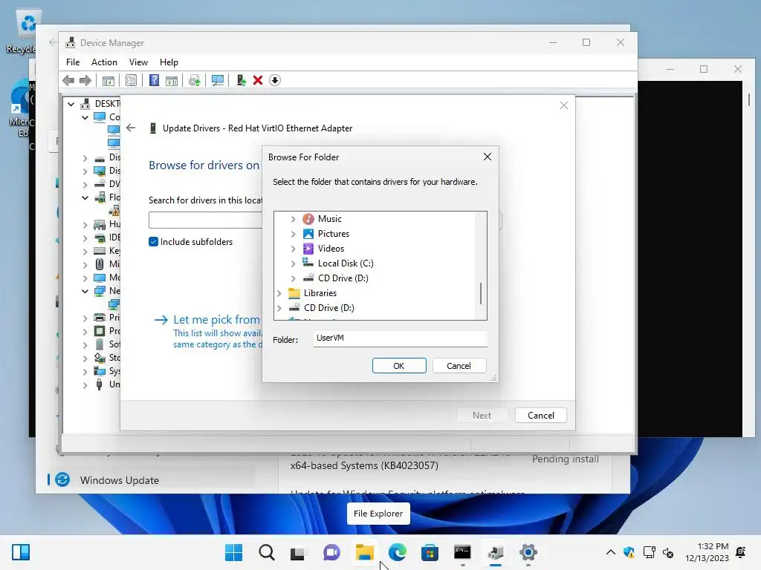Click the Let me pick from link
This screenshot has width=761, height=570.
click(x=216, y=319)
